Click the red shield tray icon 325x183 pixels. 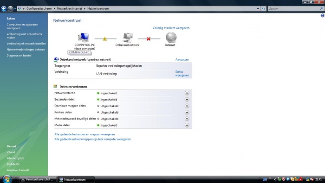pyautogui.click(x=284, y=179)
